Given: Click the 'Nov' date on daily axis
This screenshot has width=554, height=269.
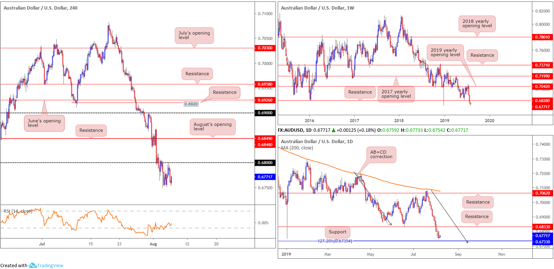Looking at the screenshot, I should [501, 254].
